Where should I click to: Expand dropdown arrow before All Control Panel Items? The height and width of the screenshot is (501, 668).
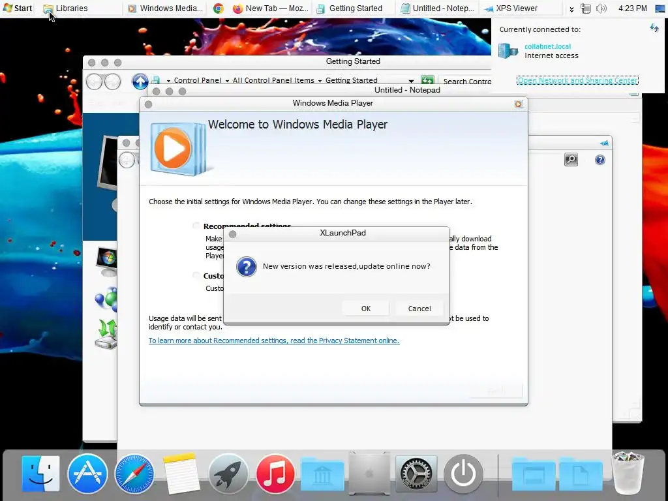pos(227,81)
